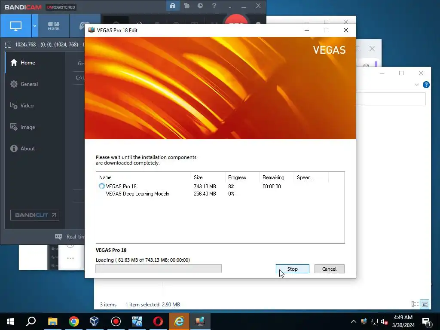Click the three dots menu in background window
The image size is (440, 330).
(x=70, y=258)
